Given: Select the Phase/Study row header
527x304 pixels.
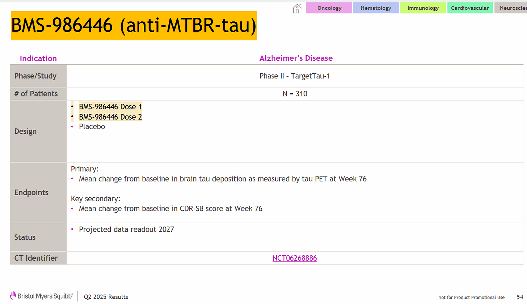Looking at the screenshot, I should point(38,76).
